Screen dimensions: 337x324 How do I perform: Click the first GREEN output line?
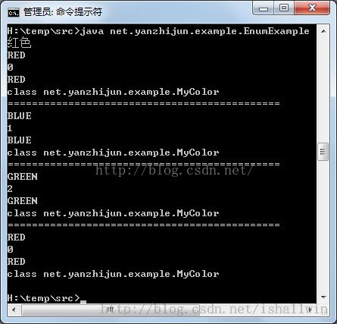tap(23, 177)
